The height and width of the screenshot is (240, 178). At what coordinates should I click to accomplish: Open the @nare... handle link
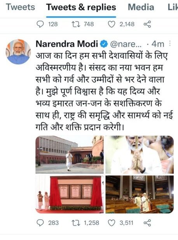point(126,44)
